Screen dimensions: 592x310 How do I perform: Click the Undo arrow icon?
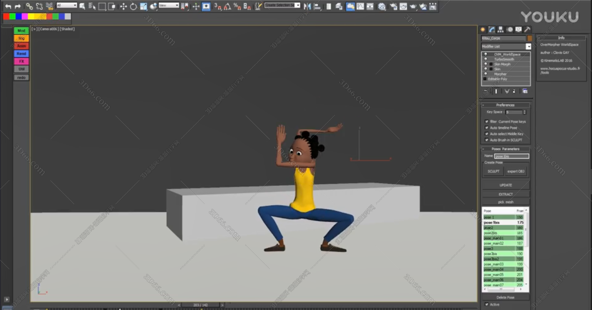[8, 6]
